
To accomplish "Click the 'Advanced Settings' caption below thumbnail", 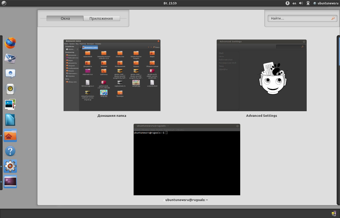I will (262, 116).
